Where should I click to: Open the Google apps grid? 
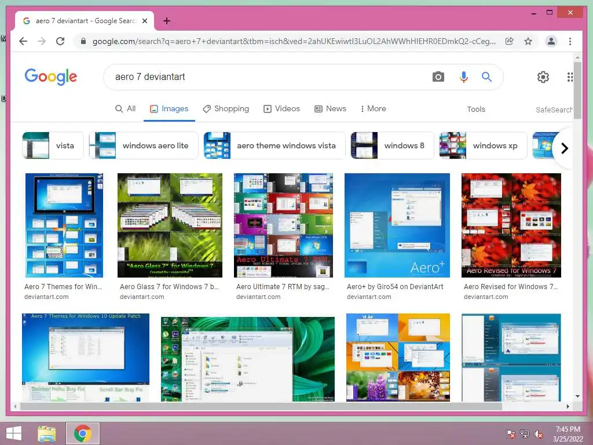(570, 77)
